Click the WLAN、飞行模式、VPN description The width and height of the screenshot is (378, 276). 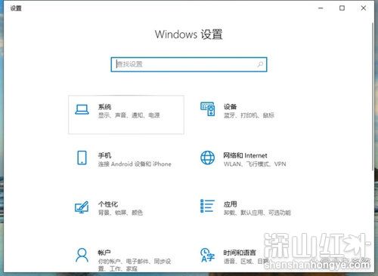(x=255, y=164)
